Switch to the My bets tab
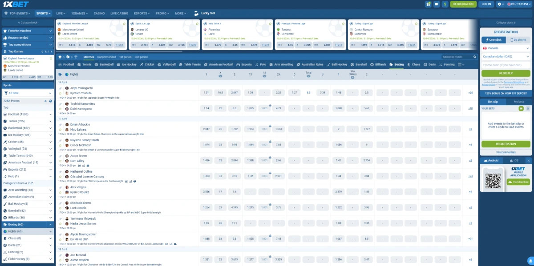 tap(518, 102)
